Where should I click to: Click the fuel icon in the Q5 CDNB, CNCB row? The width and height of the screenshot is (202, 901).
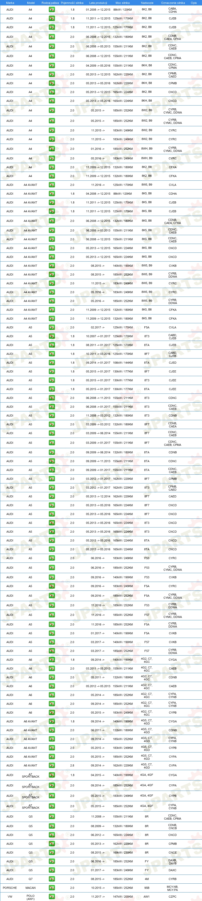[x=52, y=826]
